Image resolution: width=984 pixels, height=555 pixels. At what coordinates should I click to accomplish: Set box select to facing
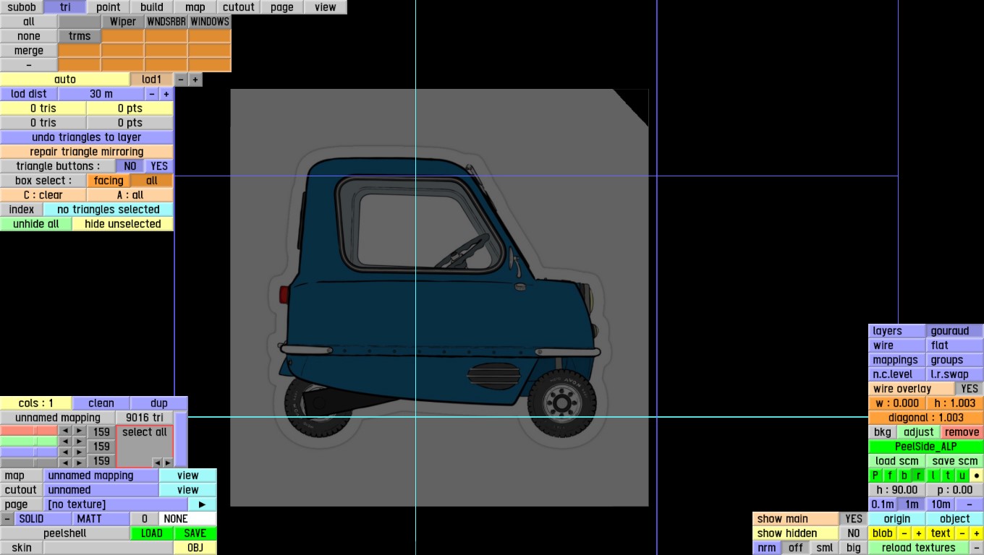pyautogui.click(x=109, y=181)
